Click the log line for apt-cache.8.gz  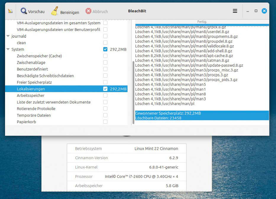(x=184, y=56)
